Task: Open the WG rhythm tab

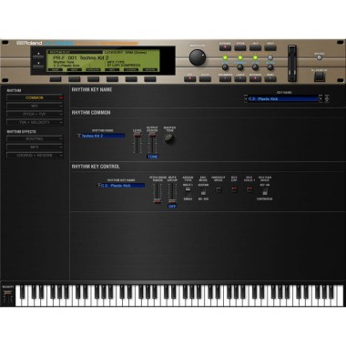Action: [35, 106]
